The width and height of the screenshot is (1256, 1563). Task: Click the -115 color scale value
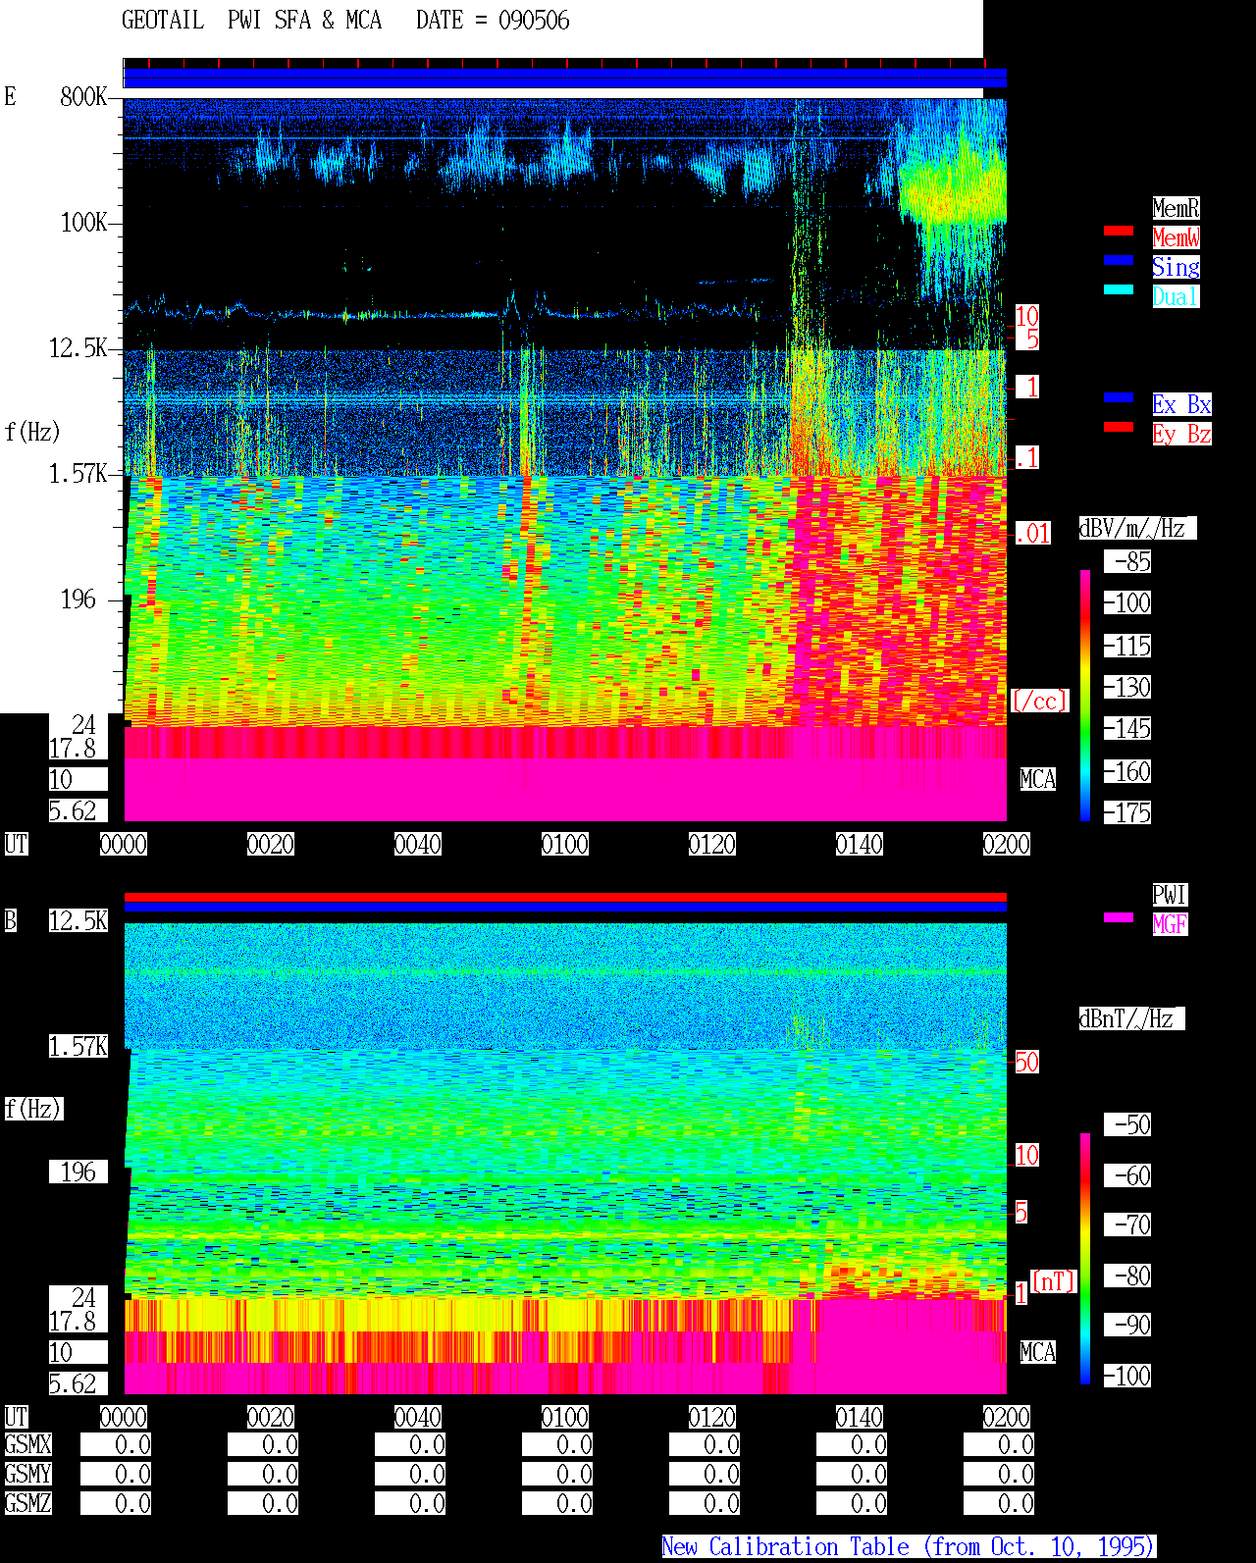1127,646
